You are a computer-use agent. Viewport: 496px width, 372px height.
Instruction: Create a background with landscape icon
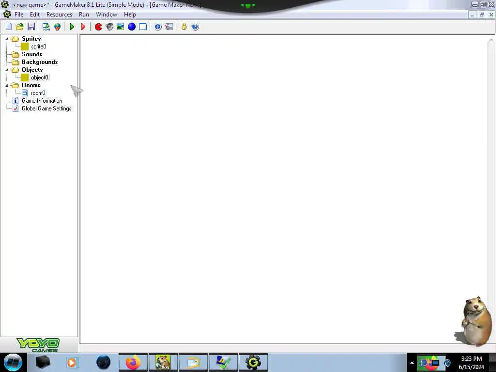[120, 27]
